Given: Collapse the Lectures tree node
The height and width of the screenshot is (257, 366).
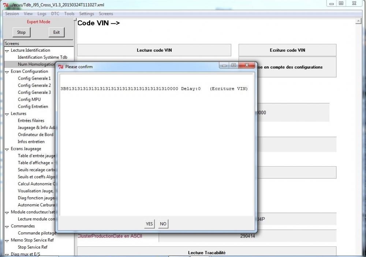Looking at the screenshot, I should coord(7,114).
